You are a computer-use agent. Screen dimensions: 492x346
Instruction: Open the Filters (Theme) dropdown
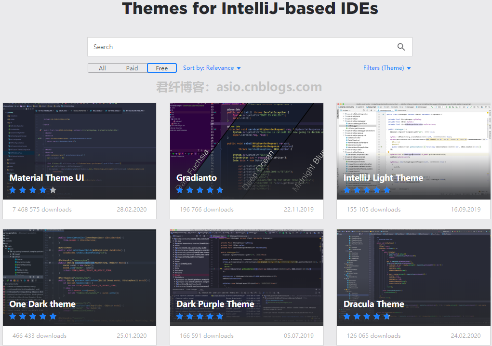coord(387,68)
